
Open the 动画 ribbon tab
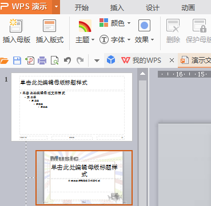coord(188,7)
